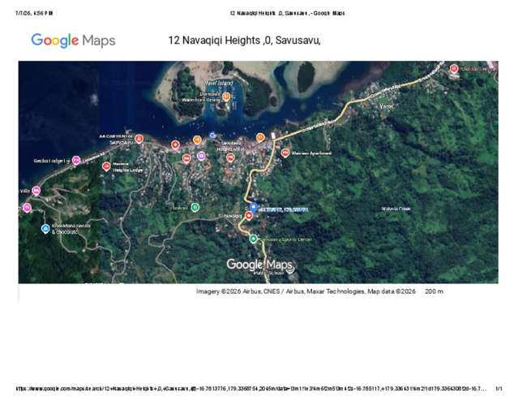Click the Yaroi village label
The image size is (518, 401).
[387, 106]
